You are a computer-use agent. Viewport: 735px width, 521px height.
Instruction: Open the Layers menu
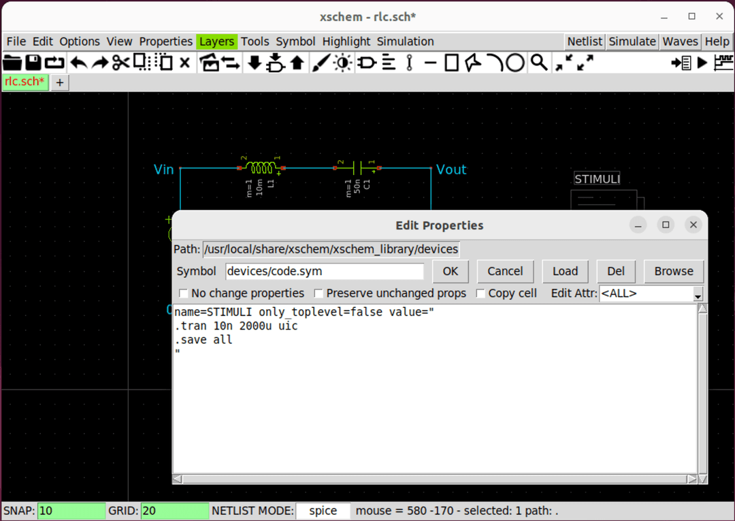(x=216, y=42)
